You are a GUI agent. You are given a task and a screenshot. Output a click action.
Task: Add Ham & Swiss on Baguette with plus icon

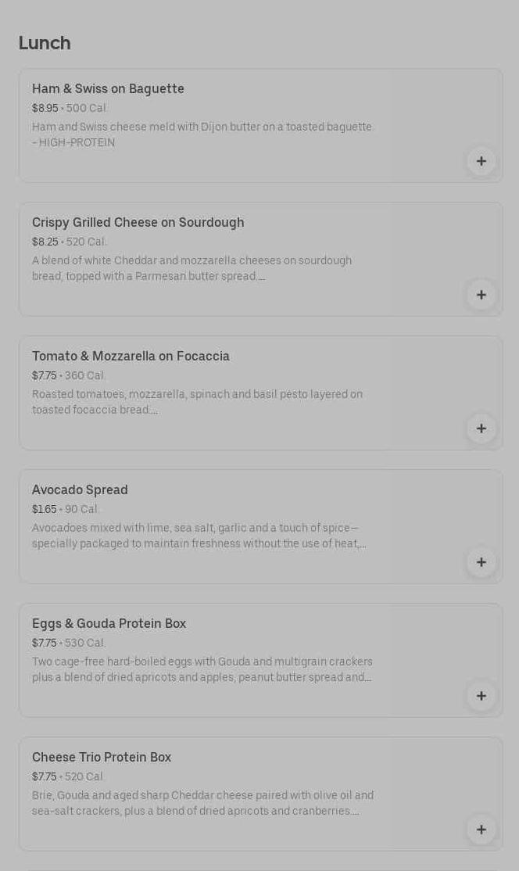[481, 161]
